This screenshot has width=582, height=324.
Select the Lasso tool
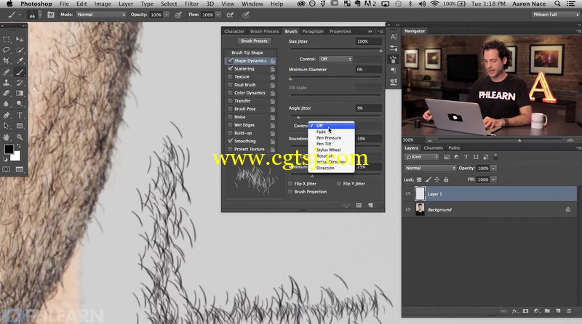point(7,49)
